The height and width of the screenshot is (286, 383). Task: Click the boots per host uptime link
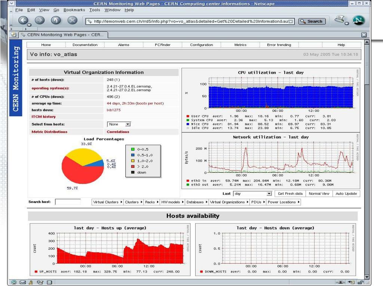tap(135, 103)
